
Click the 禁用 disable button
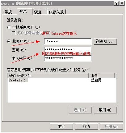pyautogui.click(x=105, y=110)
